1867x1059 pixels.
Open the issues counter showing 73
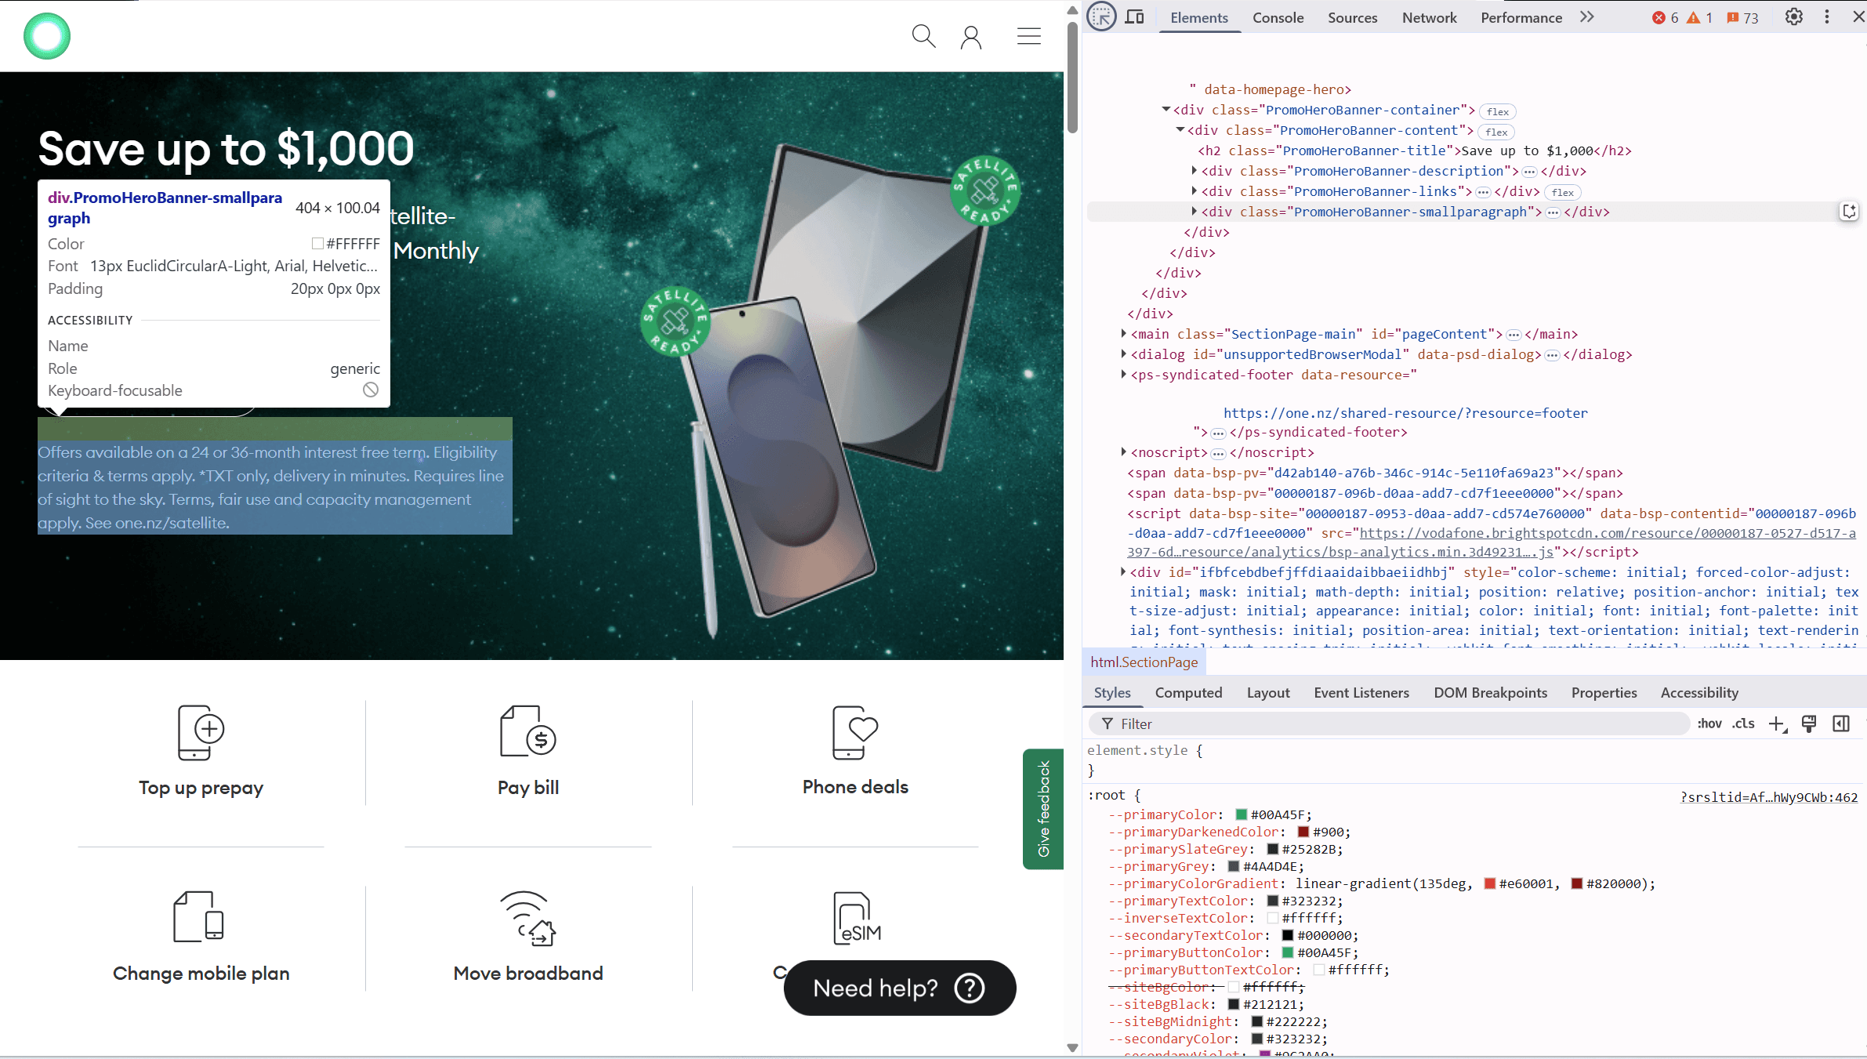tap(1742, 18)
